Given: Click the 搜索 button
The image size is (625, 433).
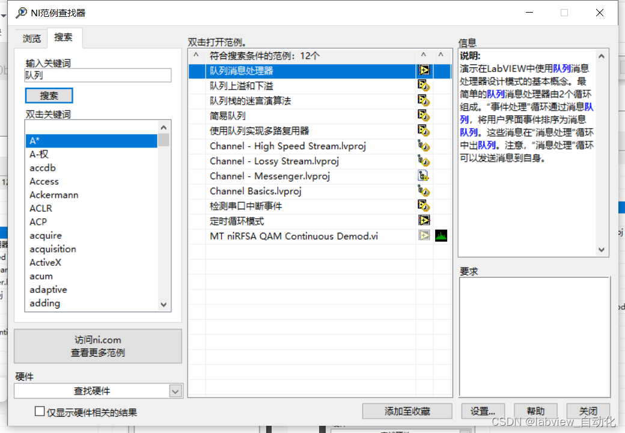Looking at the screenshot, I should [x=49, y=96].
